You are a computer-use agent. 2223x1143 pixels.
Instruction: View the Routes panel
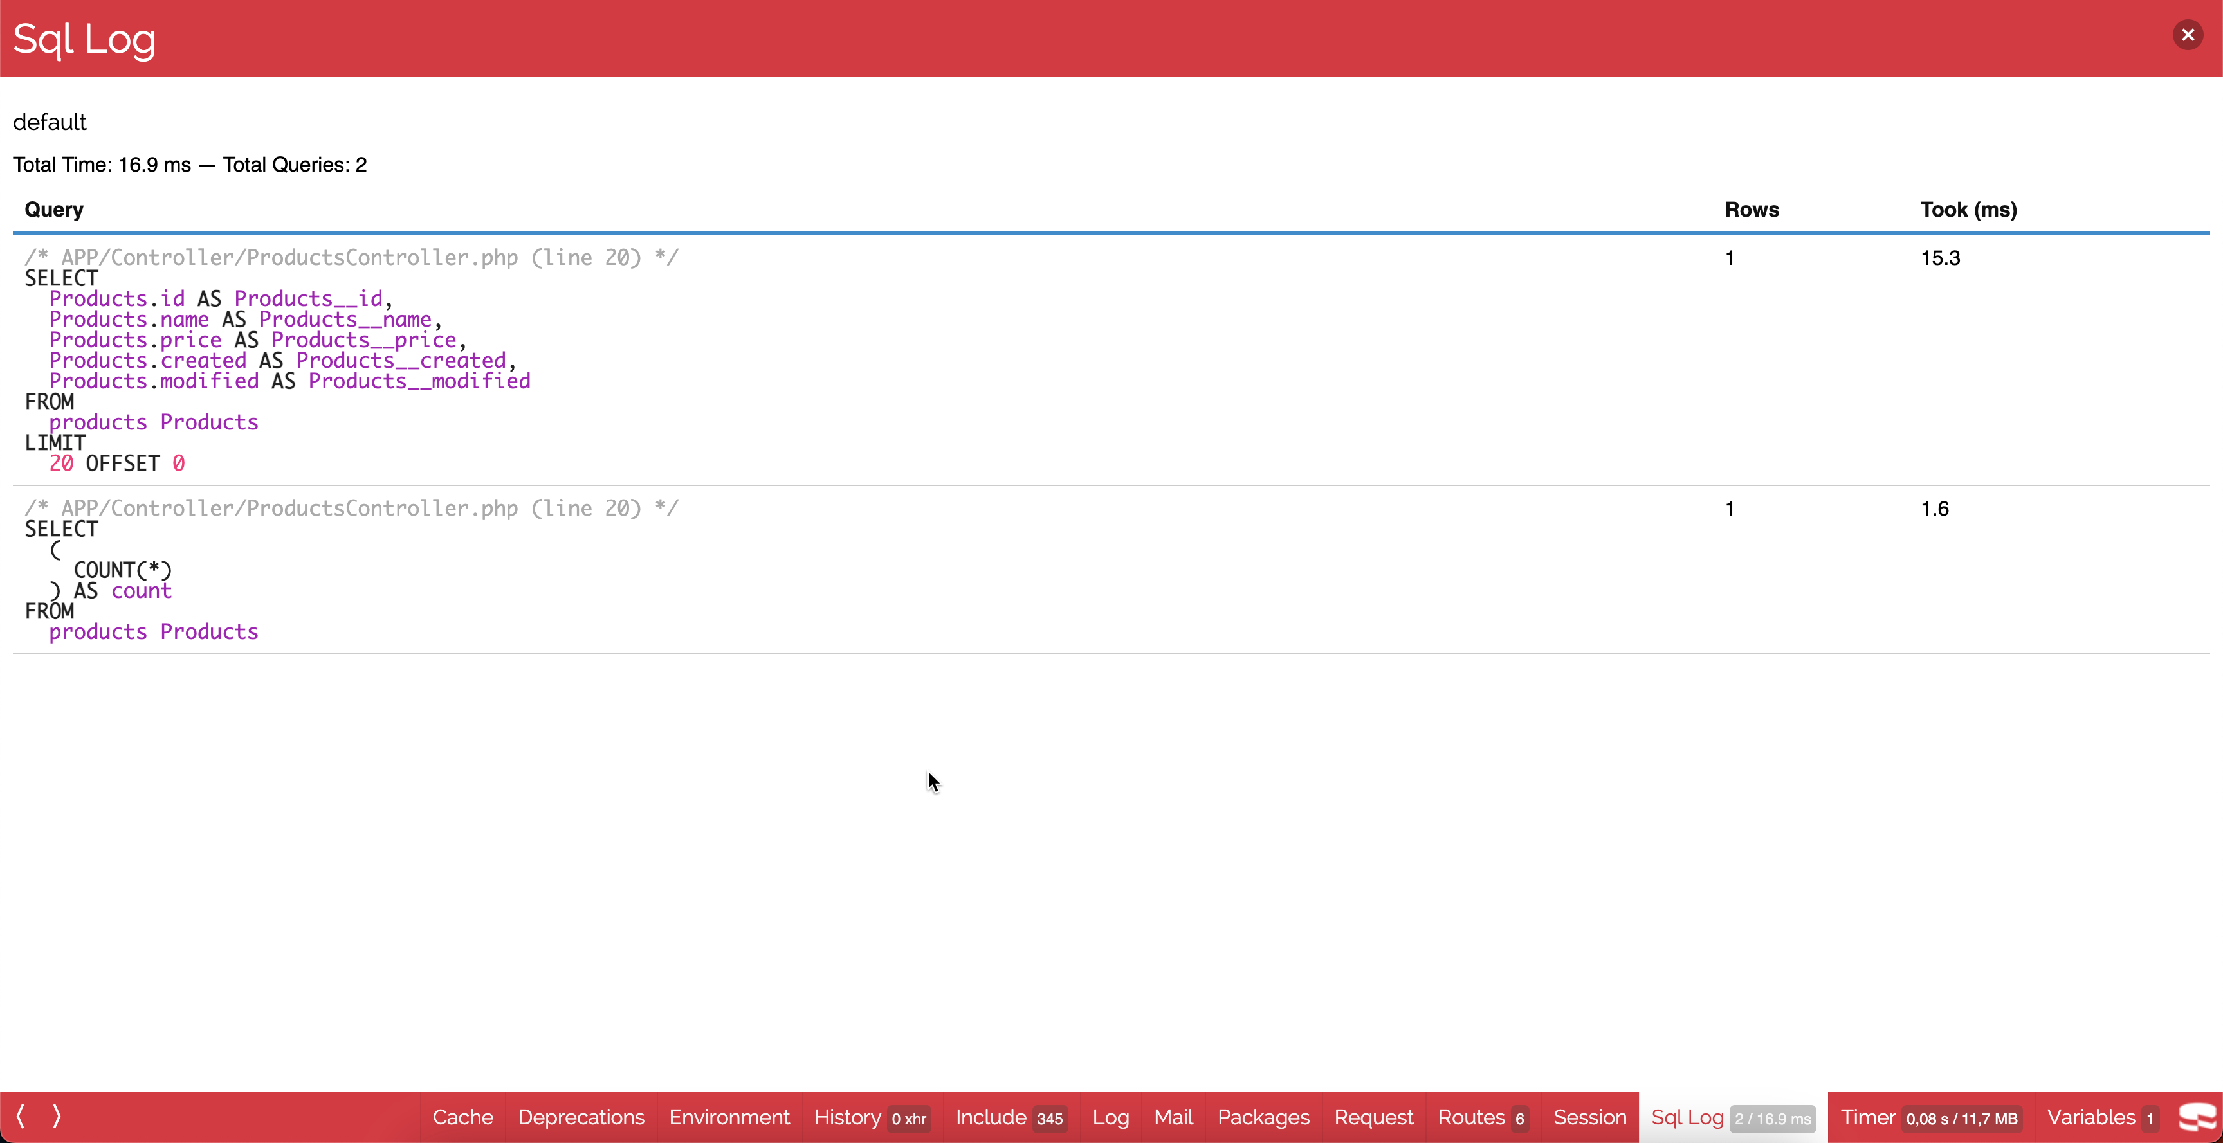tap(1482, 1117)
